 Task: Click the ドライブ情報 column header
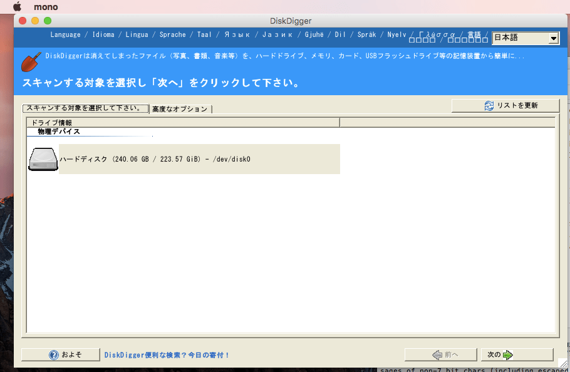183,123
